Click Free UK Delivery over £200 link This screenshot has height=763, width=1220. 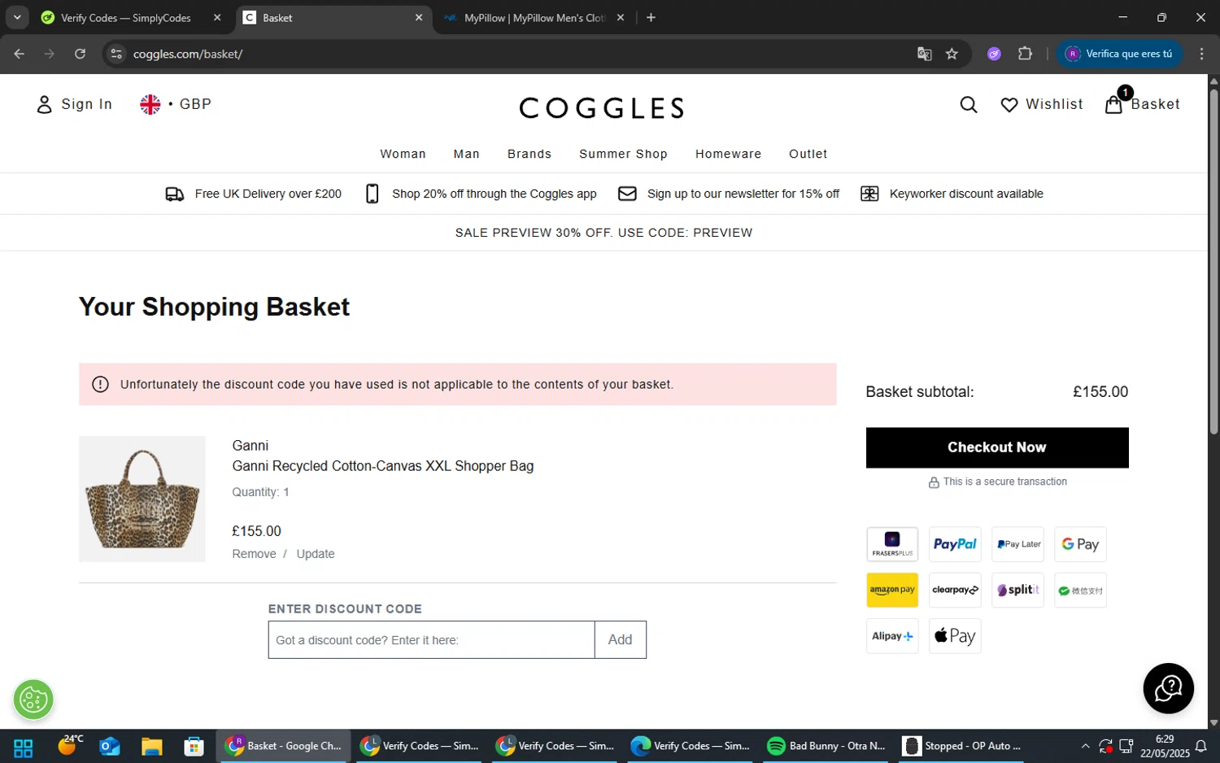(x=268, y=194)
